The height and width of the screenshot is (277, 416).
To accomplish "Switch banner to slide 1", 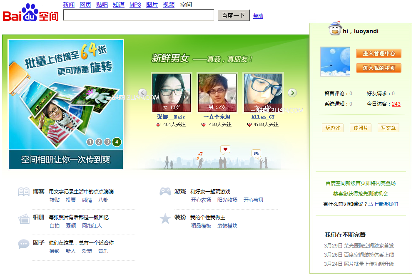I will tap(90, 142).
